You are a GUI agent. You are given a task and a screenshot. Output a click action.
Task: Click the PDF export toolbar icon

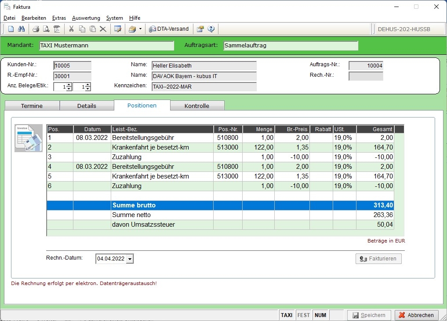coord(57,29)
